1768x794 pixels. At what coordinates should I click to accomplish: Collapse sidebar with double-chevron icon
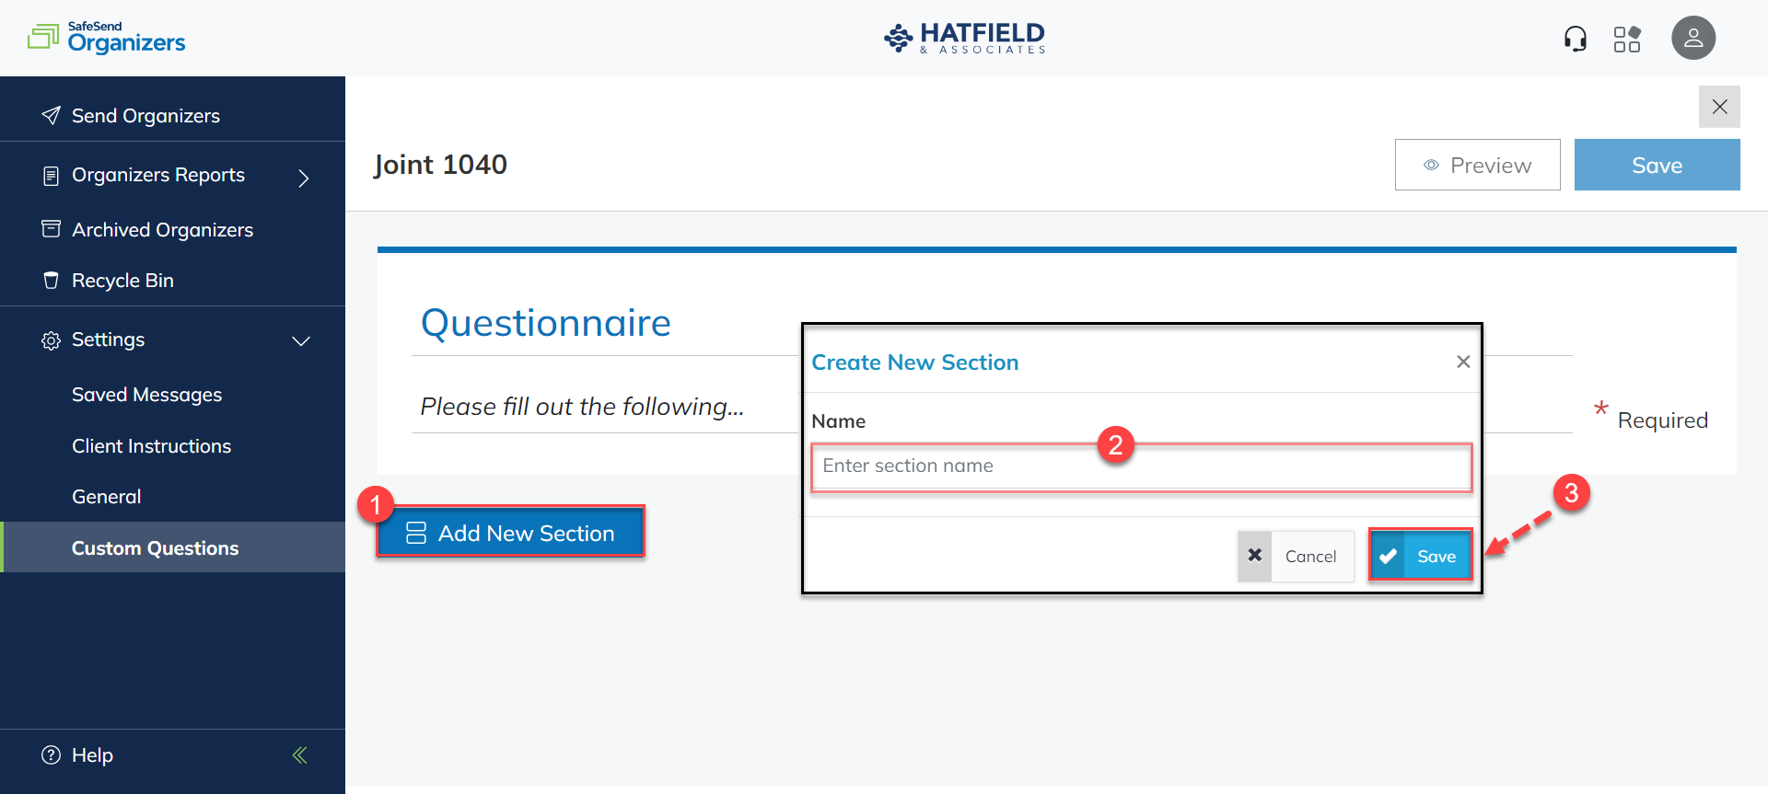click(x=299, y=755)
